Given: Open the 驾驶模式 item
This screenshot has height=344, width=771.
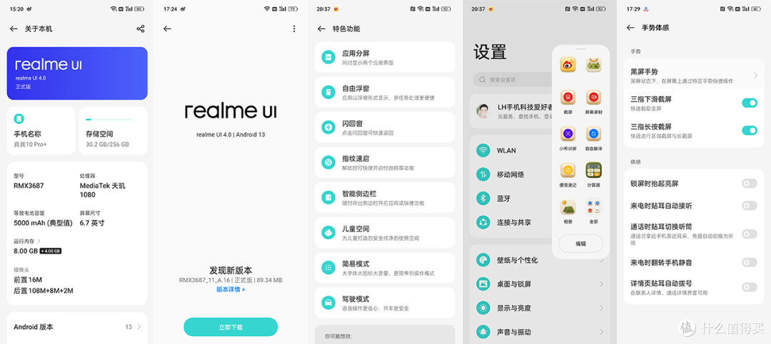Looking at the screenshot, I should pos(385,303).
